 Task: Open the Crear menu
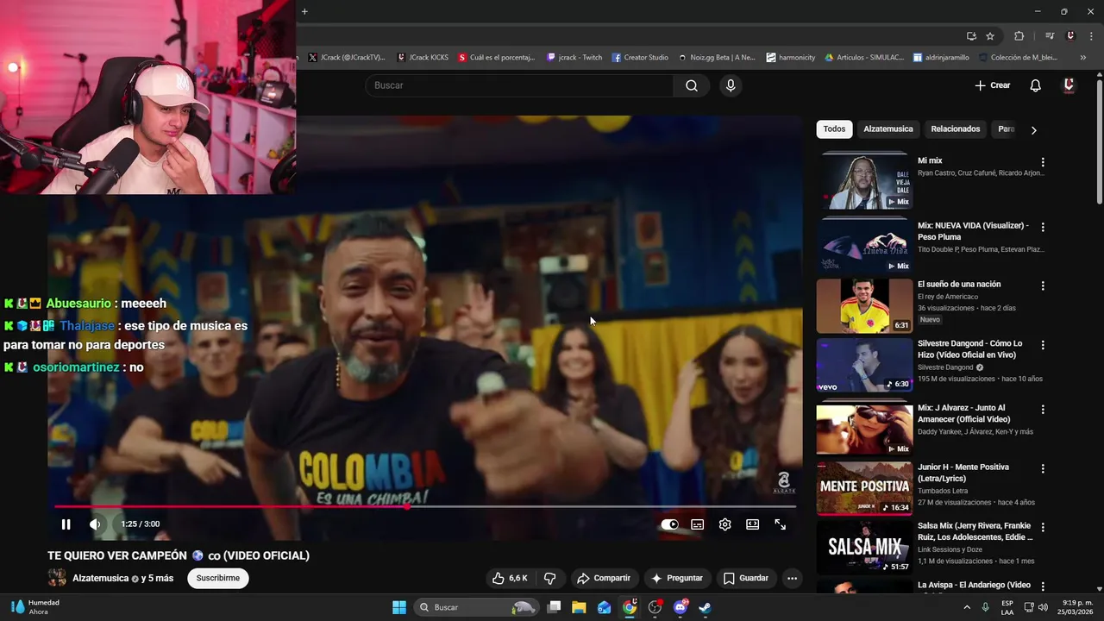[993, 85]
